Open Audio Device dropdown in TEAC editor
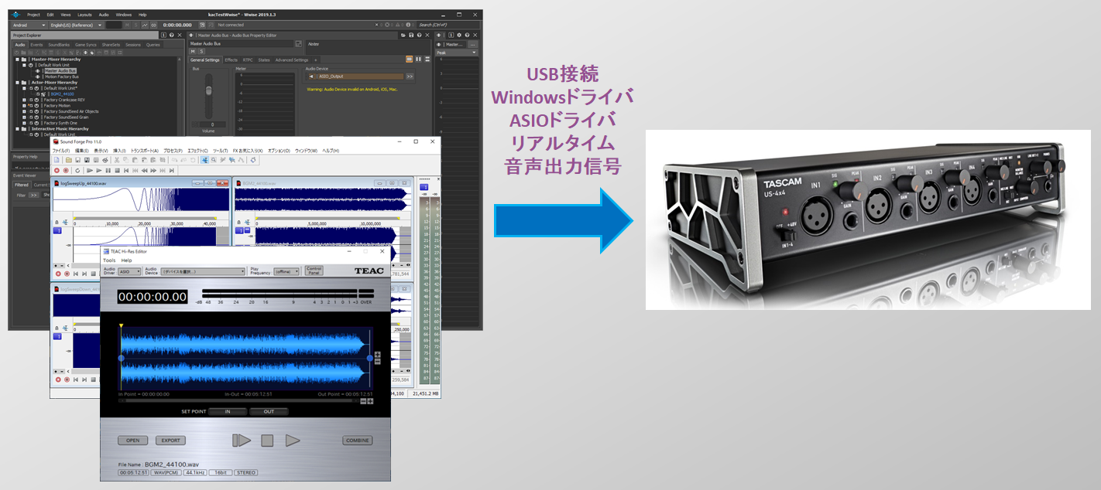1101x490 pixels. pyautogui.click(x=203, y=271)
